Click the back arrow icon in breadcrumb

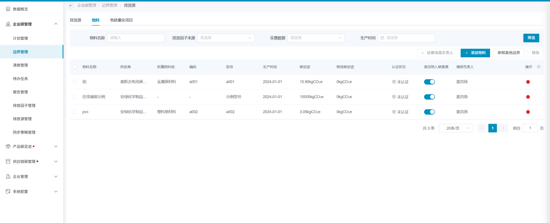pos(71,5)
